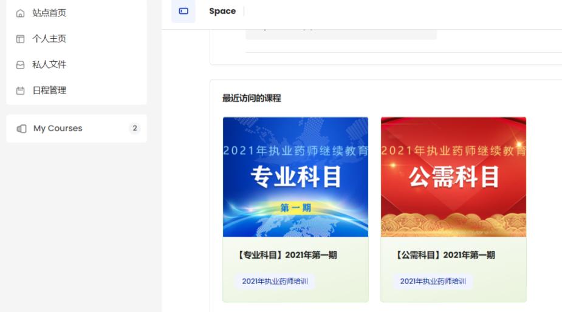The width and height of the screenshot is (562, 312).
Task: Click the profile icon beside 个人主页
Action: 21,39
